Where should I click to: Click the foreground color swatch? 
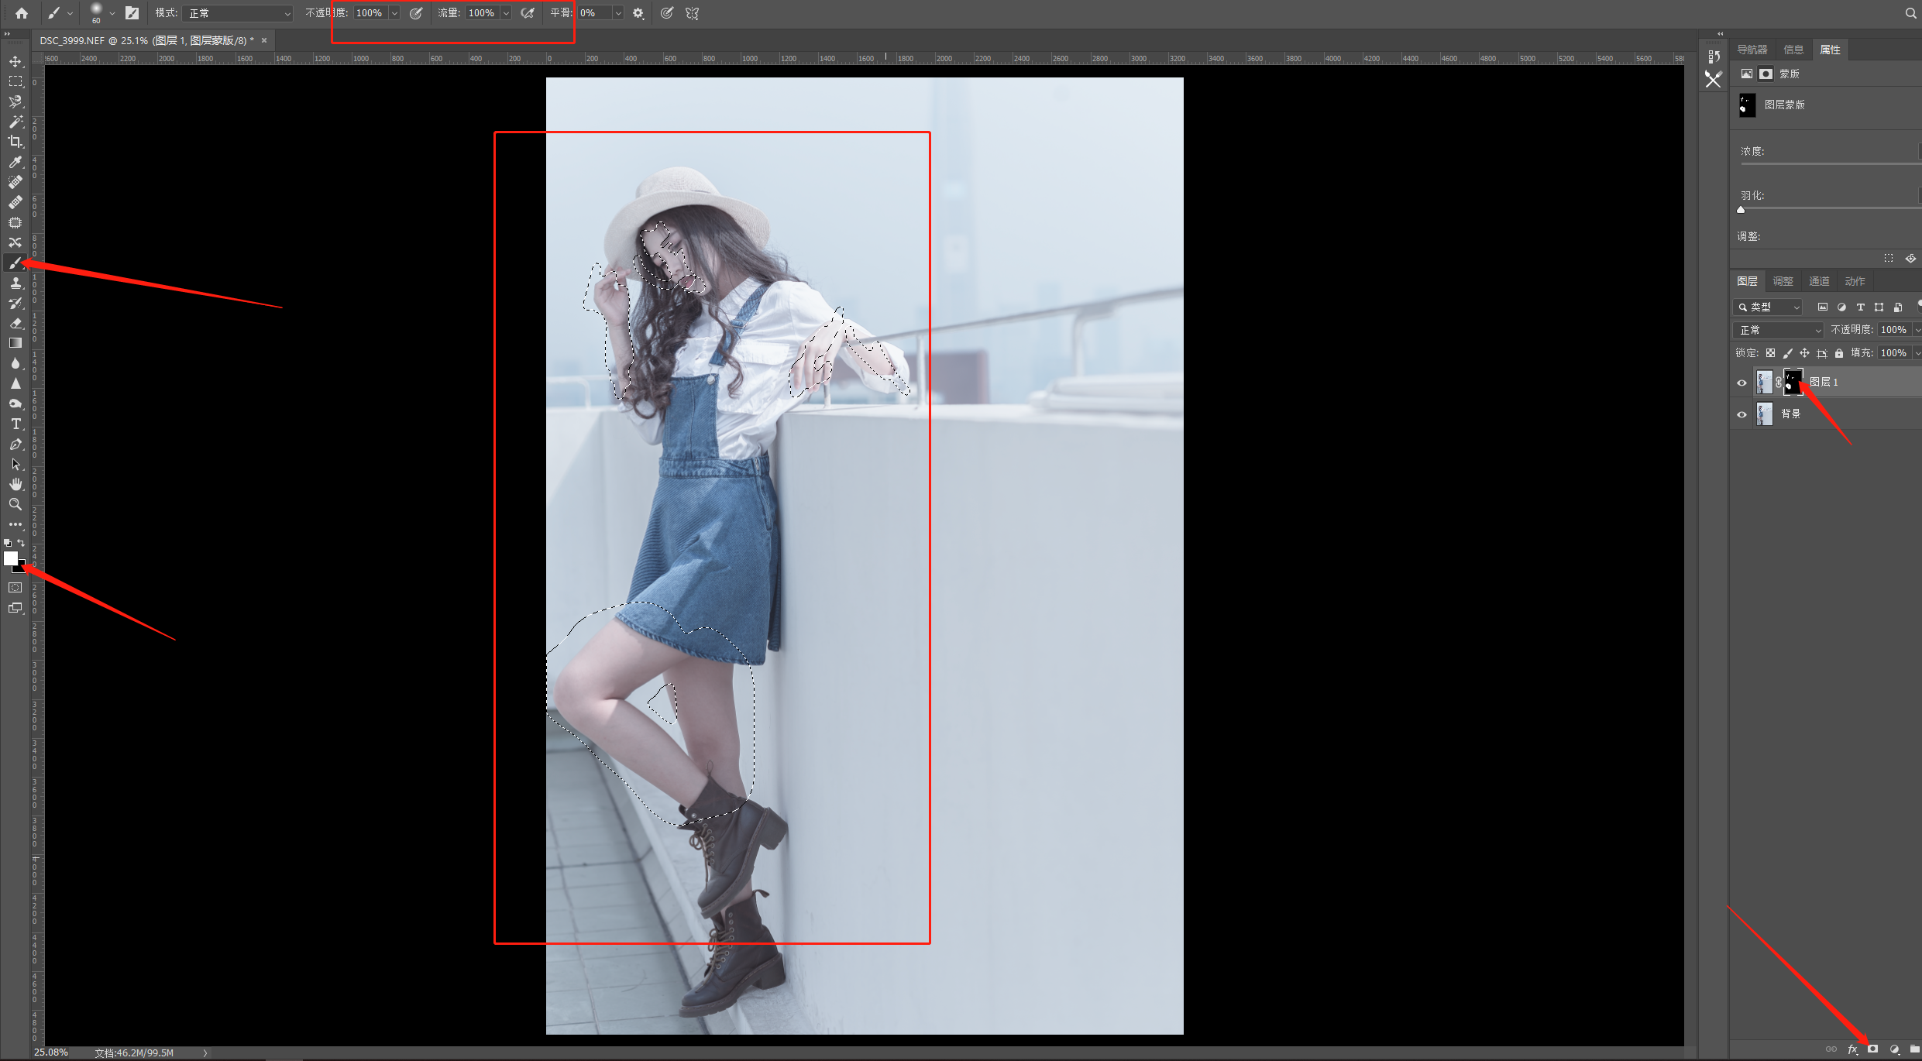point(10,558)
